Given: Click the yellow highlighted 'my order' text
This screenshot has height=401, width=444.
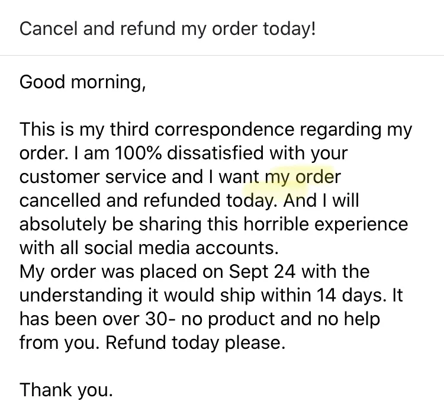Looking at the screenshot, I should point(303,178).
